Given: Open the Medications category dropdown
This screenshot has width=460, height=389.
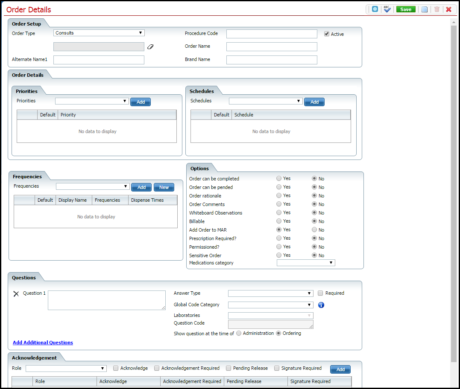Looking at the screenshot, I should (x=306, y=263).
